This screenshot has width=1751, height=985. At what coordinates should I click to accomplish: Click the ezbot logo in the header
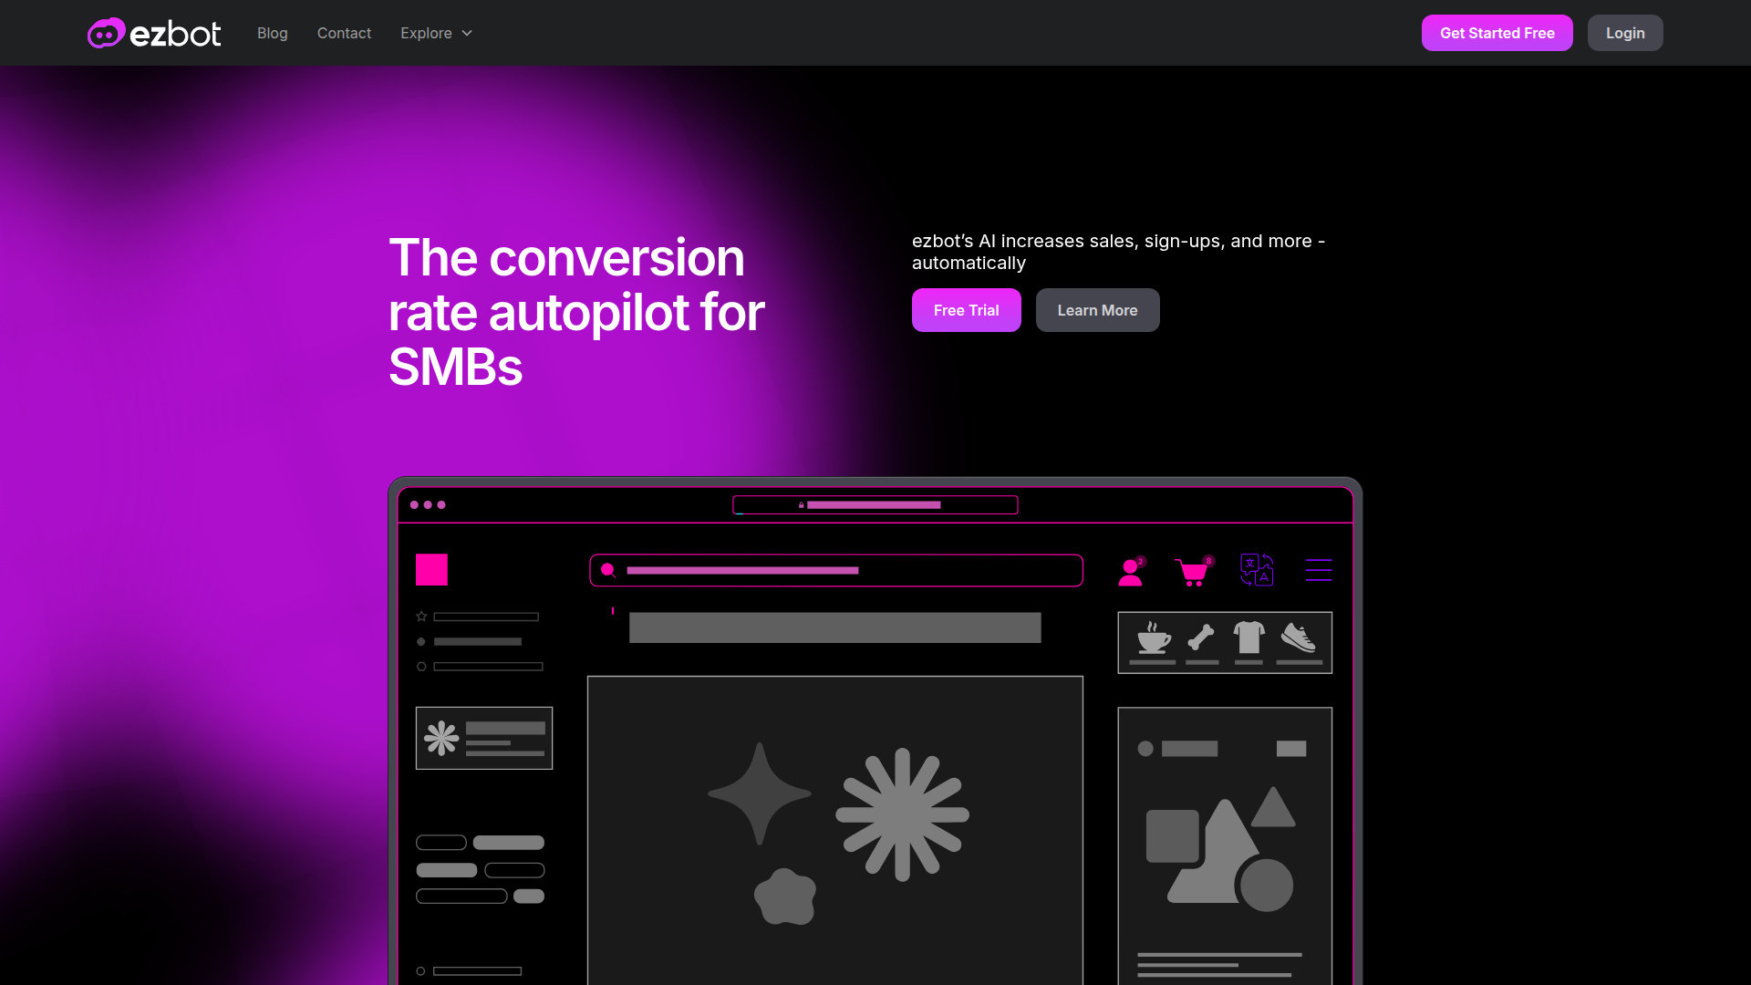[x=154, y=33]
